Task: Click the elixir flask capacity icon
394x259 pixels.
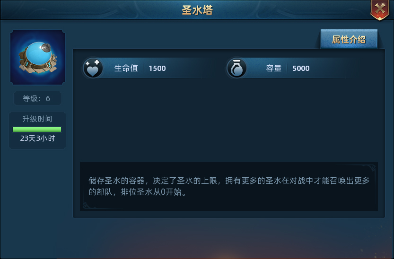Action: pos(236,68)
